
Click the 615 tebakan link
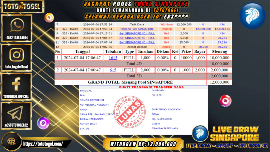(x=113, y=70)
